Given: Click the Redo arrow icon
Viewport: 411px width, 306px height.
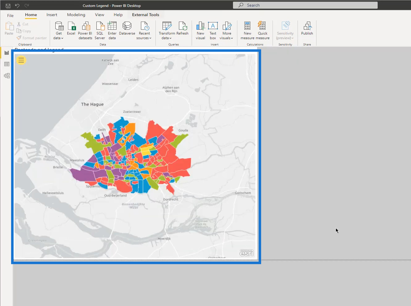Looking at the screenshot, I should click(x=27, y=6).
